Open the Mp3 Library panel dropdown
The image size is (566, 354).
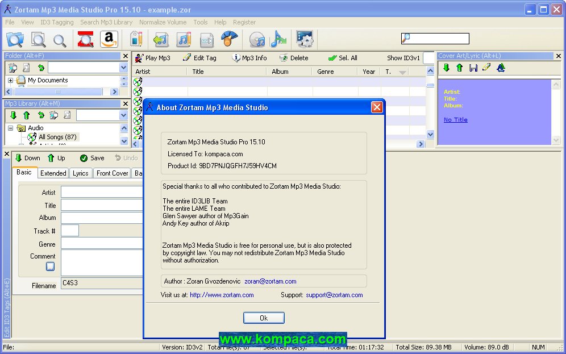[123, 115]
